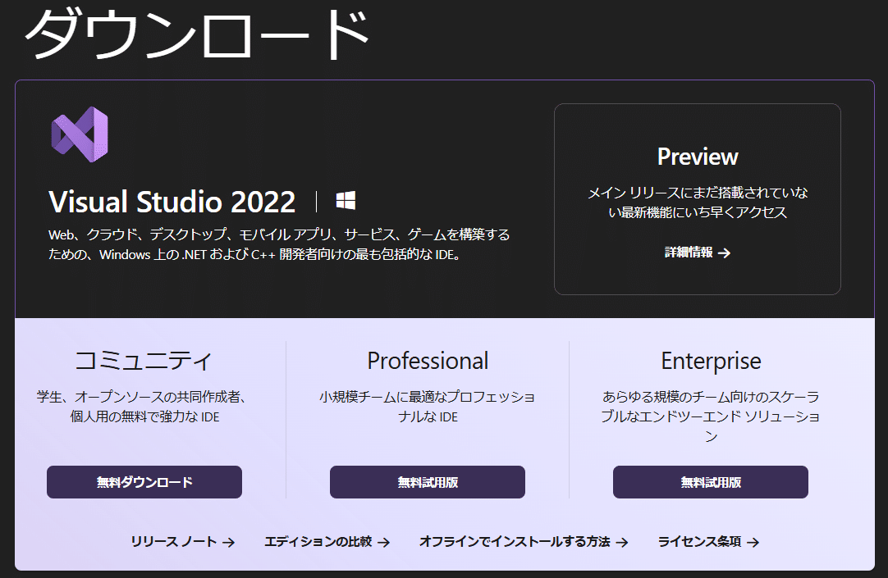Click the 無料試用版 button under Professional
This screenshot has height=578, width=888.
coord(427,482)
